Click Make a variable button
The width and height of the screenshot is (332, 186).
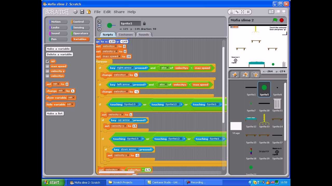58,49
